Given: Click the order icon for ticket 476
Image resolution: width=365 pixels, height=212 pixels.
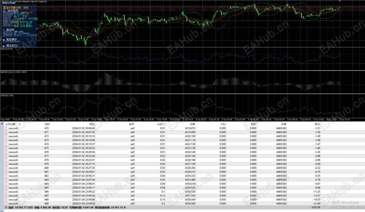Looking at the screenshot, I should 6,152.
